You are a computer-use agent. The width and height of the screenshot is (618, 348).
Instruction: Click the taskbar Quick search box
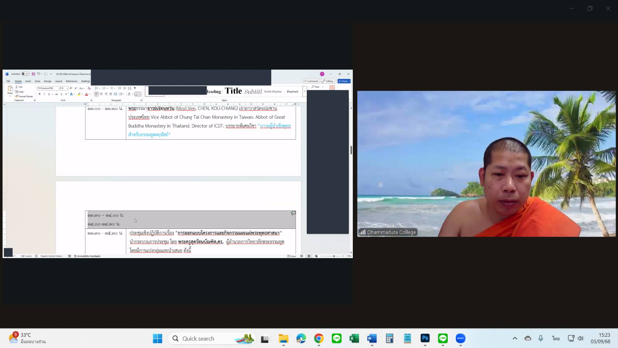212,339
